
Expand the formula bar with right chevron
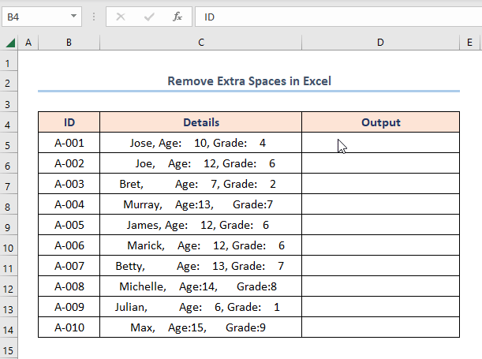click(x=470, y=16)
